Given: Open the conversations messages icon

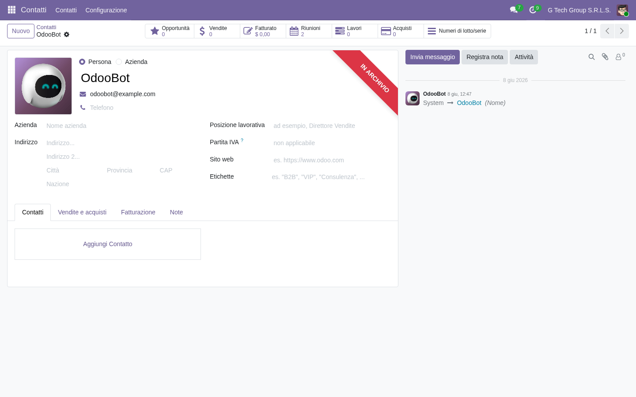Looking at the screenshot, I should tap(514, 10).
